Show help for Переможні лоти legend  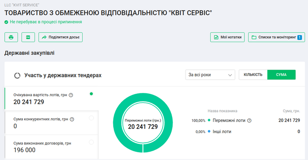[249, 121]
